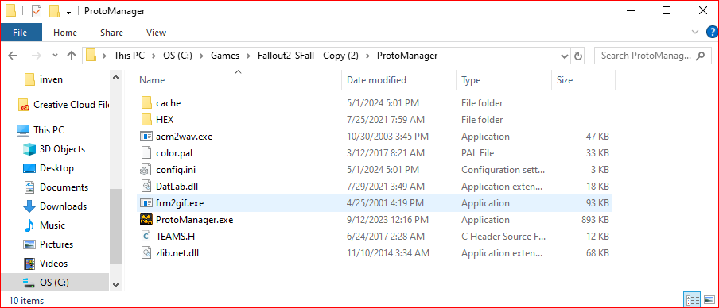Screen dimensions: 719x308
Task: Click the inven folder icon in sidebar
Action: click(29, 79)
